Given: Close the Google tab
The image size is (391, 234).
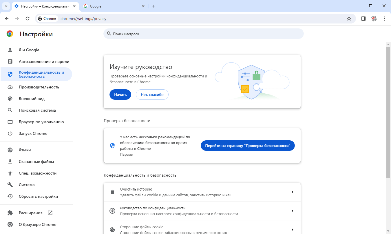Looking at the screenshot, I should (143, 6).
